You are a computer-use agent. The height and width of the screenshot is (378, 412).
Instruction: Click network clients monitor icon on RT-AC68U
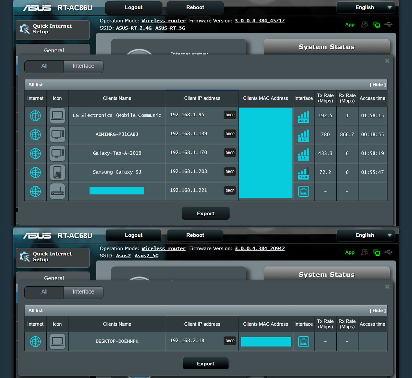[x=376, y=253]
